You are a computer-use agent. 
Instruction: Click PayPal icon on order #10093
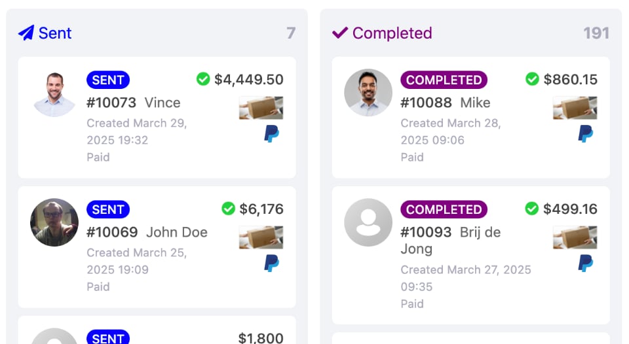[585, 263]
